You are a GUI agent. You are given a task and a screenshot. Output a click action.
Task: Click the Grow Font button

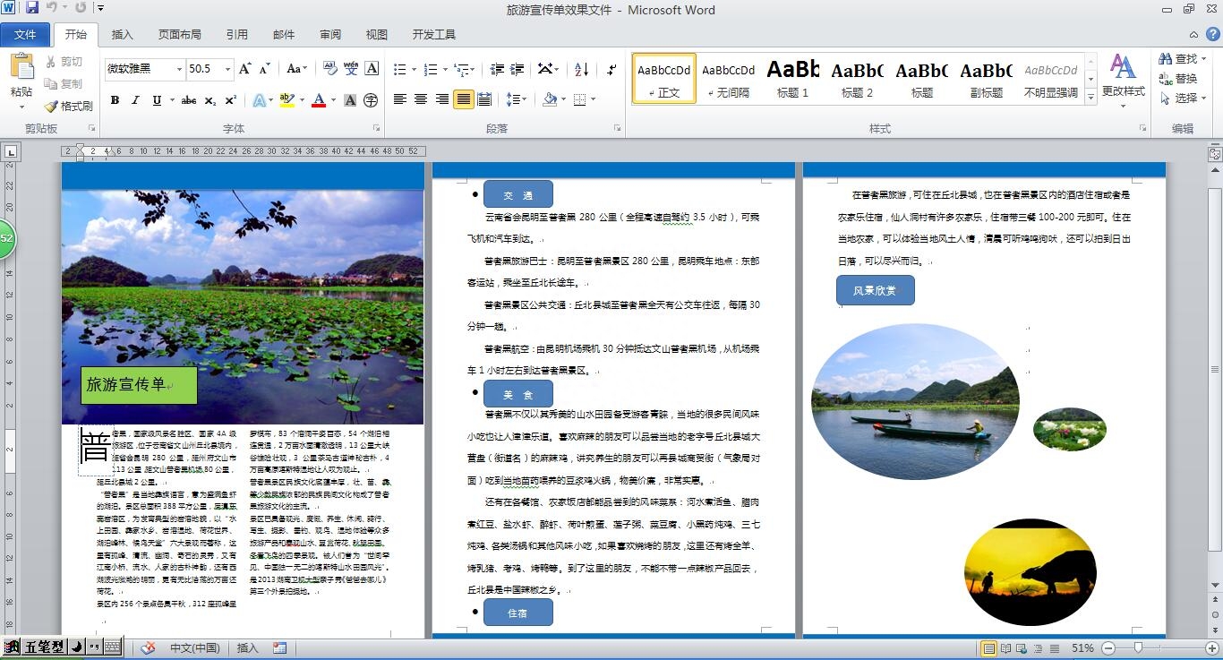[246, 69]
